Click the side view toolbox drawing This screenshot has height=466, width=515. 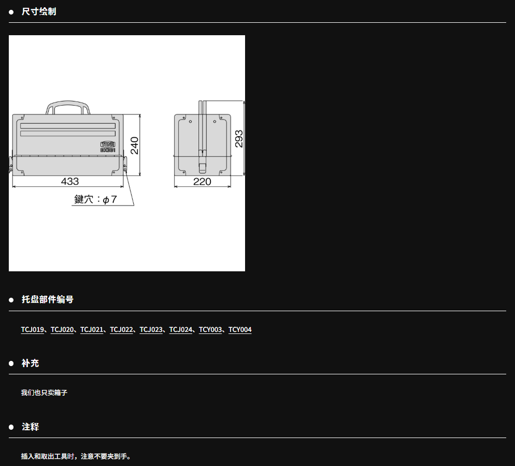(x=202, y=144)
